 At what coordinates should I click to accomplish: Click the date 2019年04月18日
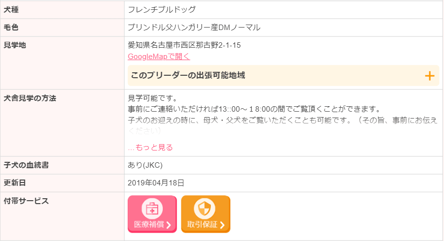156,183
